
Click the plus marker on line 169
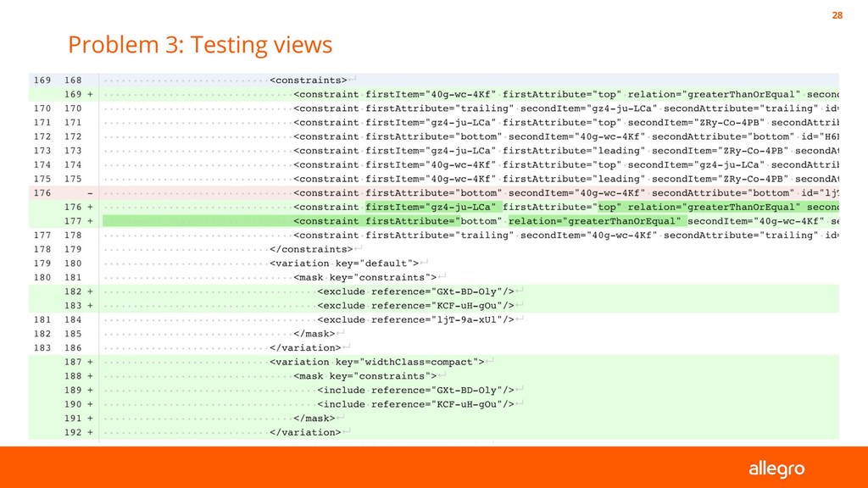tap(90, 94)
